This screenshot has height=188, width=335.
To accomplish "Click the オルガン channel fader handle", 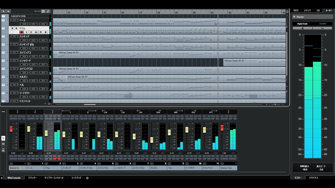I will click(152, 140).
